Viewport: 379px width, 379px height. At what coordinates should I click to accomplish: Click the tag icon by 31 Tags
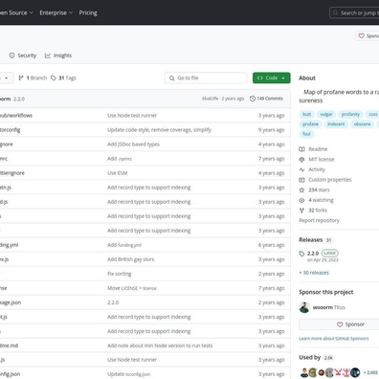tap(54, 78)
